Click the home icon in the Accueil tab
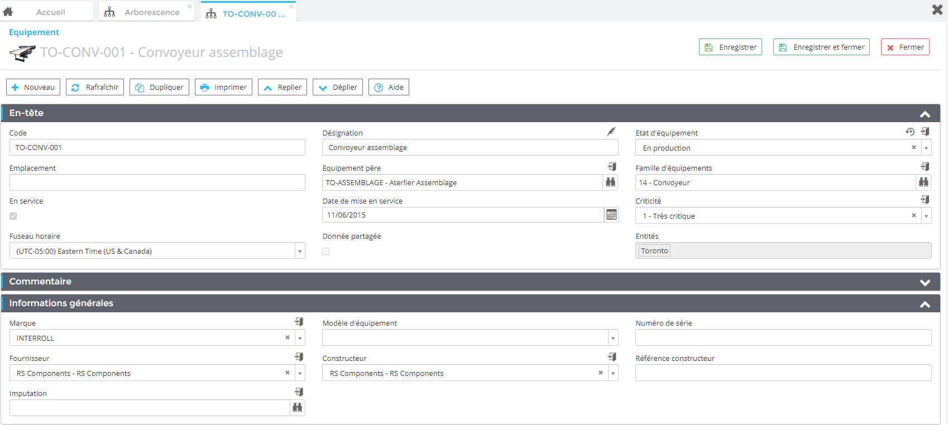The image size is (948, 425). (x=8, y=12)
